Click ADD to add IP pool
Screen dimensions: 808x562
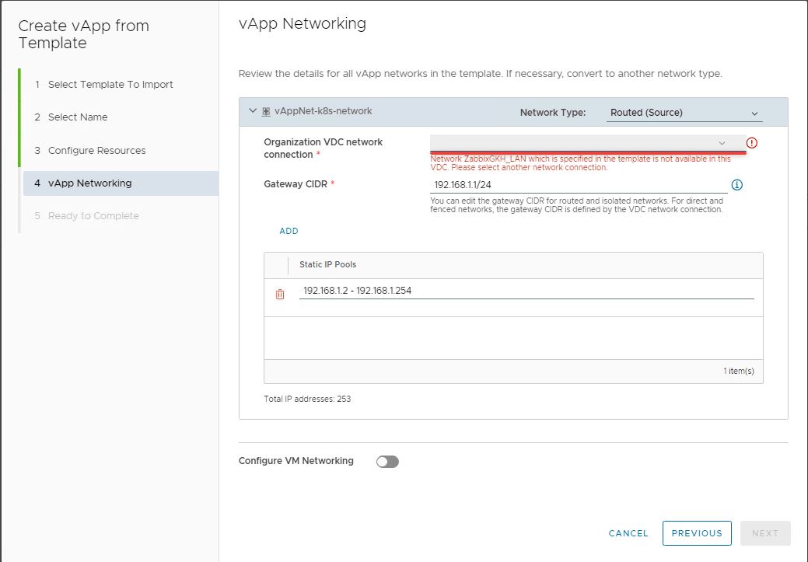(x=289, y=231)
